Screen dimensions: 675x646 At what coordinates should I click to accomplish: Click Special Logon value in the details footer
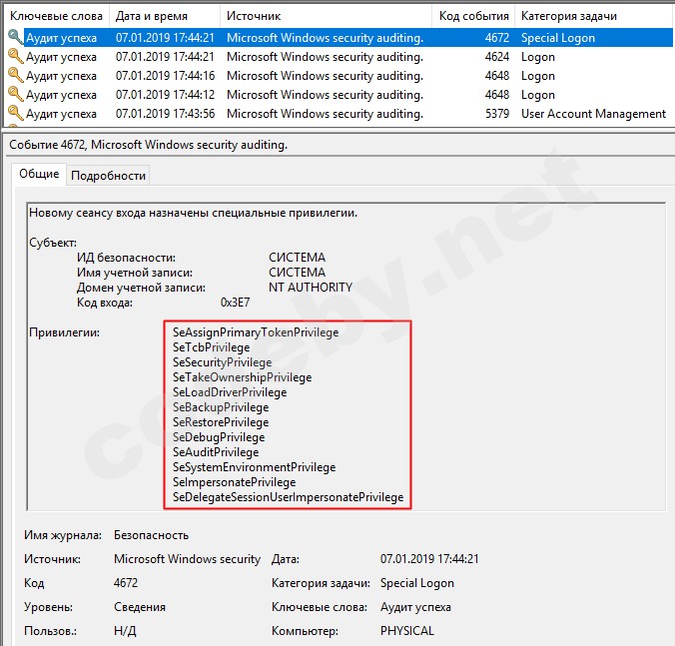click(417, 583)
